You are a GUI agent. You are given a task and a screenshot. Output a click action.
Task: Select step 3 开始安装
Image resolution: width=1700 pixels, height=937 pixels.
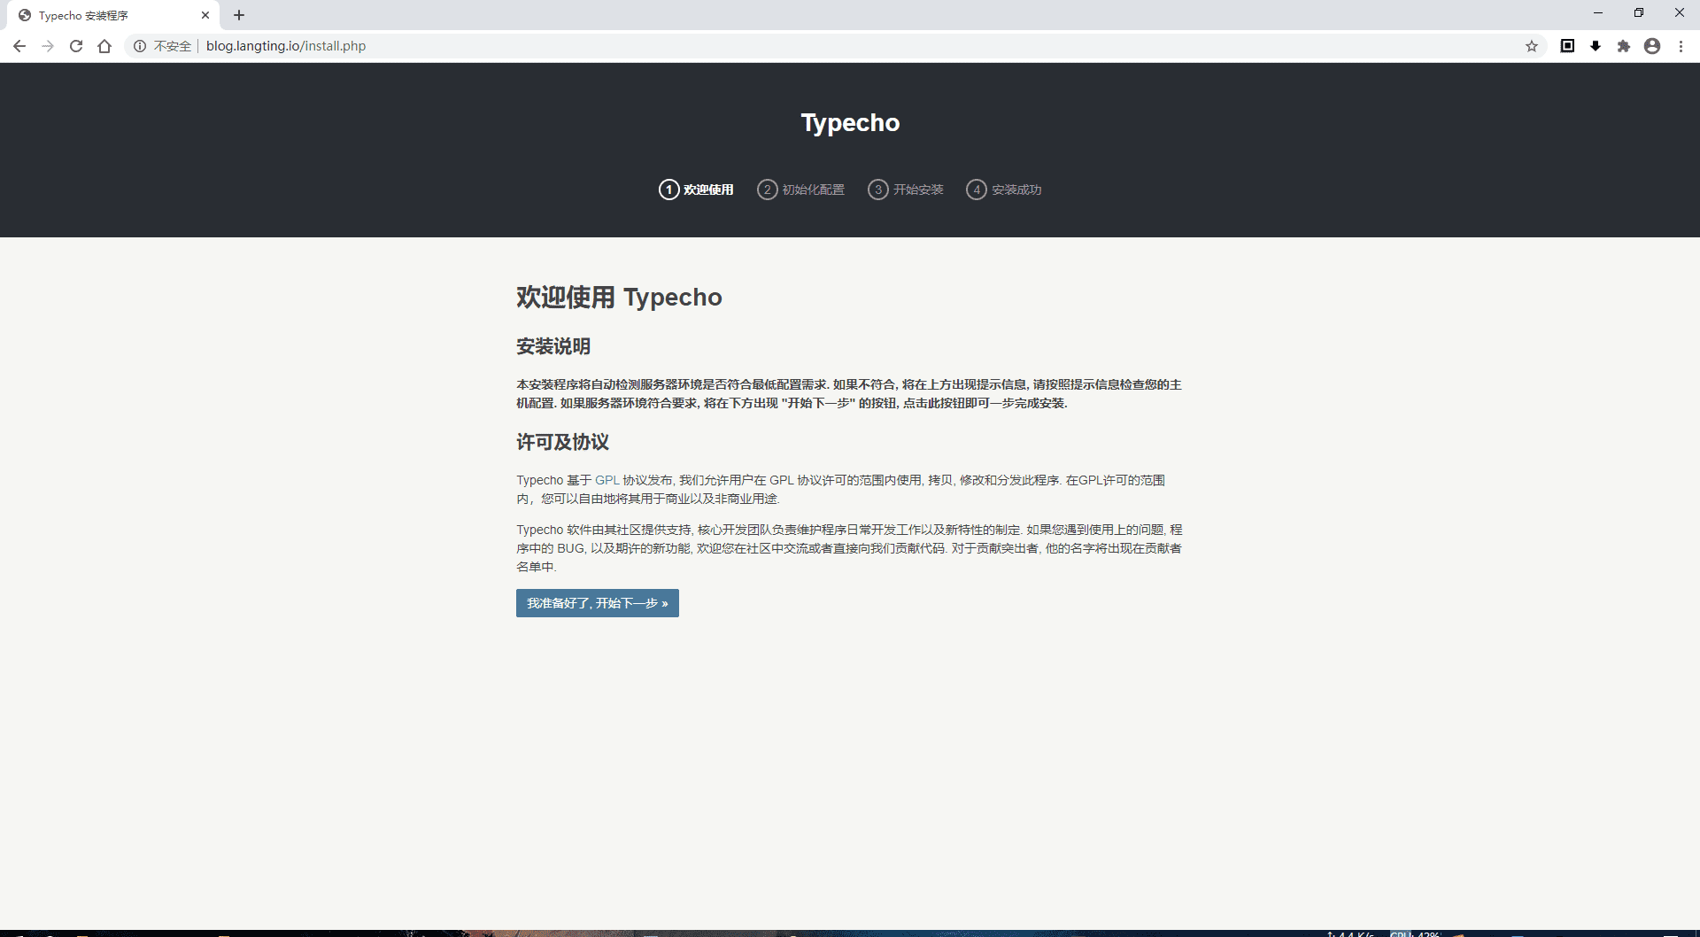905,190
